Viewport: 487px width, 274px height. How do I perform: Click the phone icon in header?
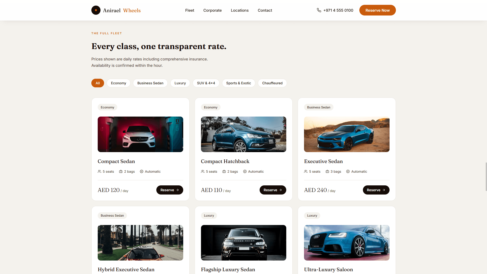(x=319, y=10)
